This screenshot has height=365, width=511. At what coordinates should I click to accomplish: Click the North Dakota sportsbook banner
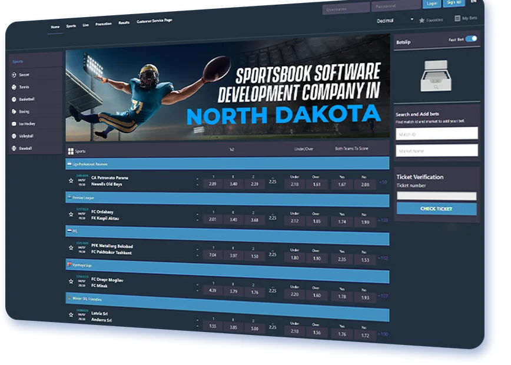(227, 89)
